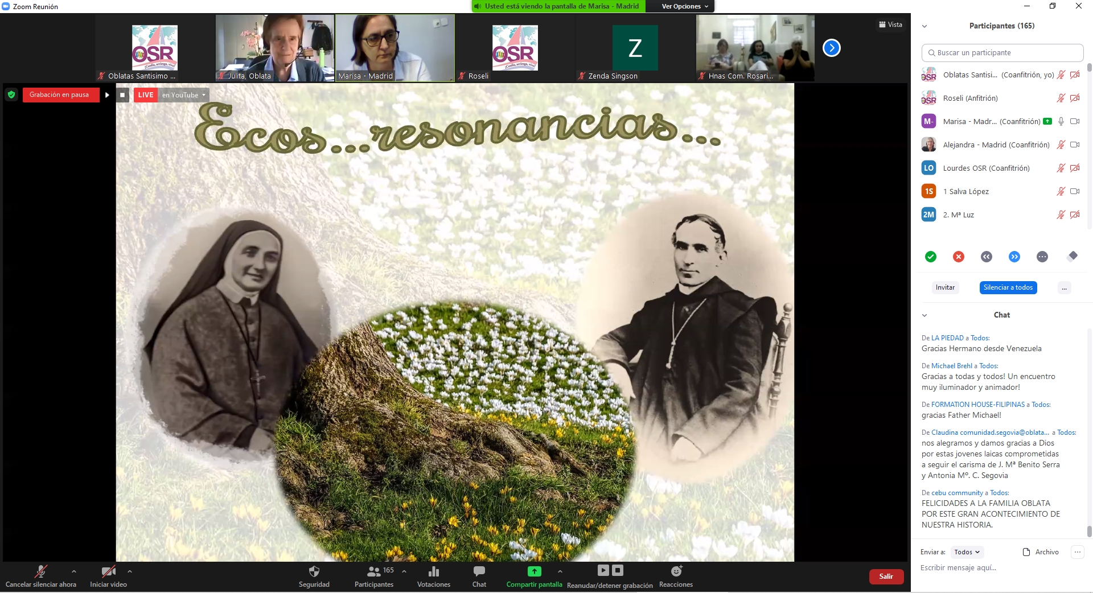Open chat more options ellipsis

(x=1078, y=552)
